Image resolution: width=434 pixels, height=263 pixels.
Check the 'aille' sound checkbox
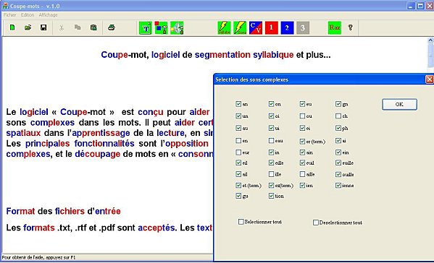(x=302, y=174)
